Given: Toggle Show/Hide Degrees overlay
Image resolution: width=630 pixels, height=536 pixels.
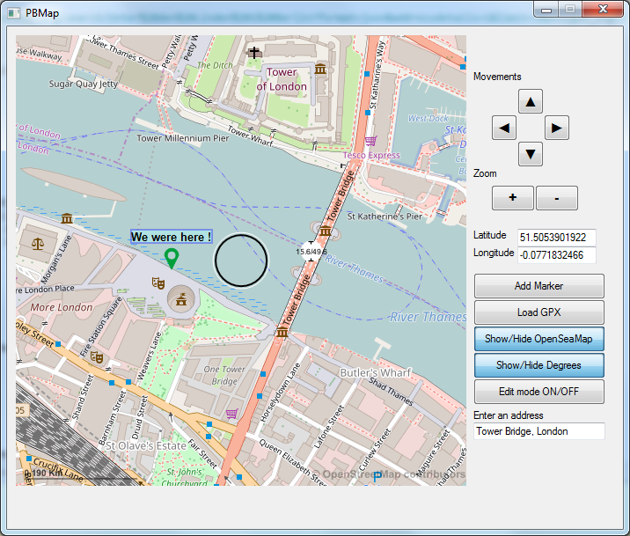Looking at the screenshot, I should (538, 365).
